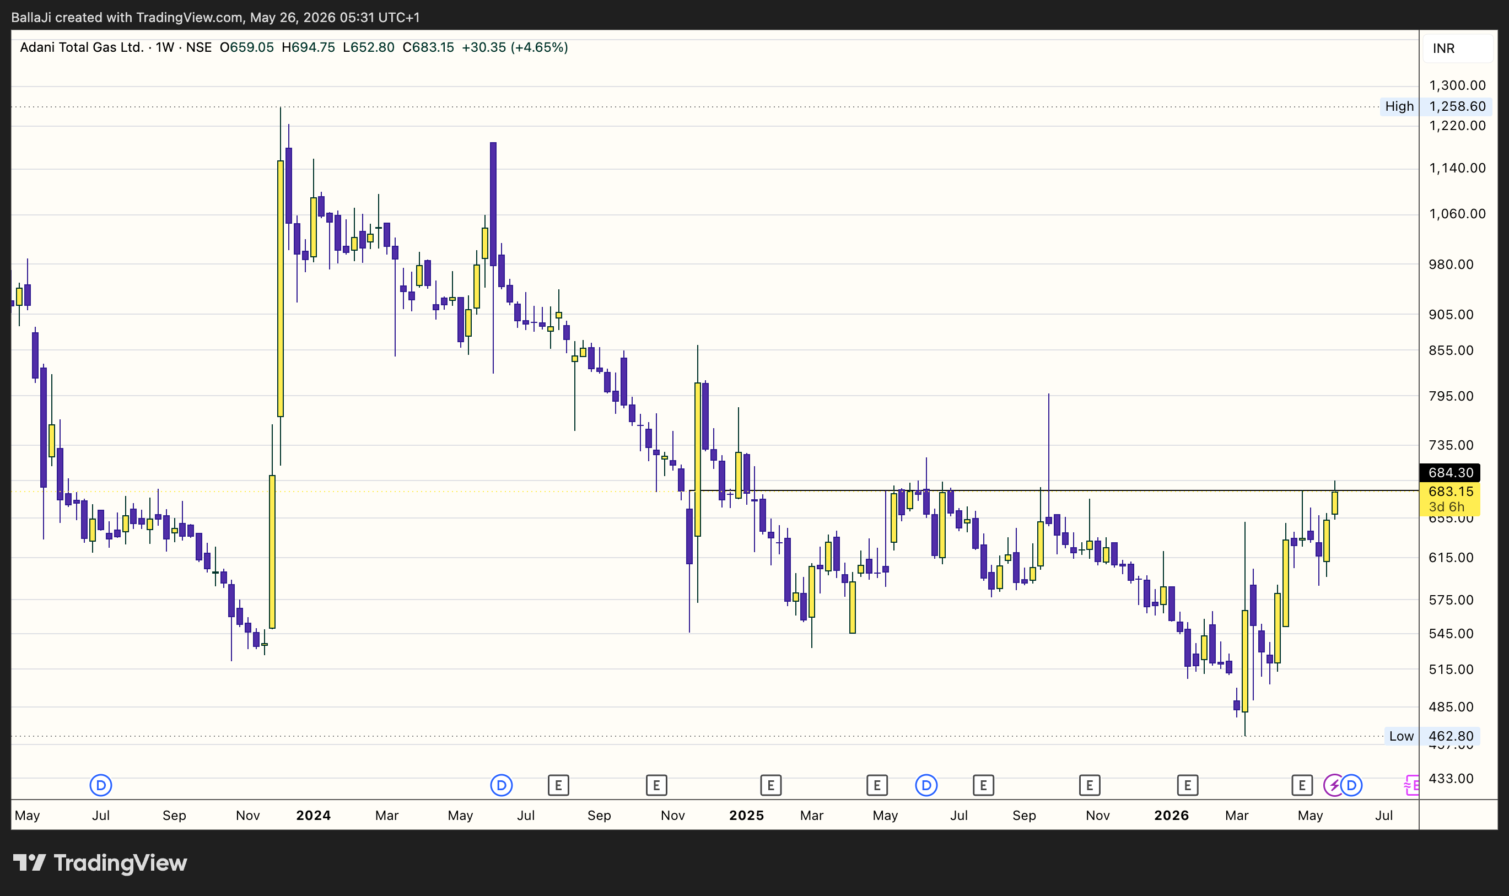The height and width of the screenshot is (896, 1509).
Task: Click the 980.00 price axis label
Action: 1451,265
